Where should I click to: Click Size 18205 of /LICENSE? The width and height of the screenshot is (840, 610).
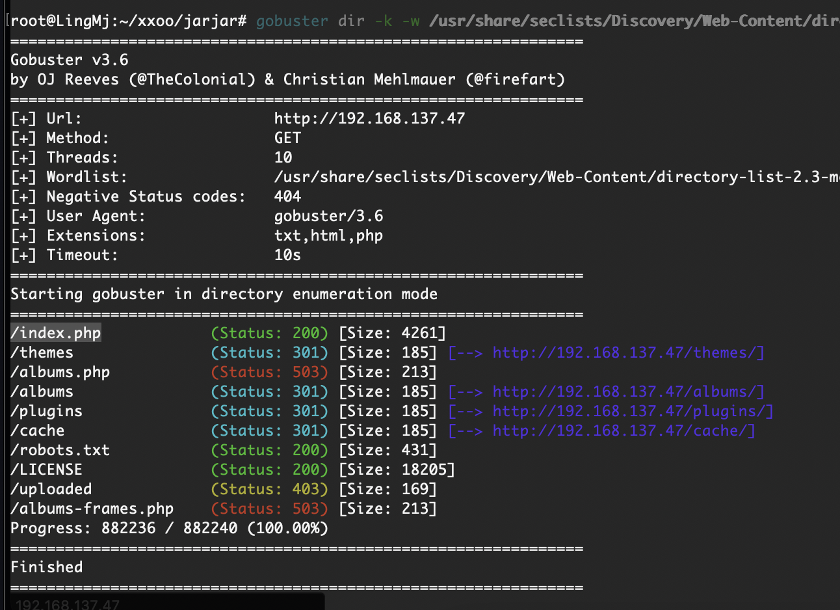397,470
